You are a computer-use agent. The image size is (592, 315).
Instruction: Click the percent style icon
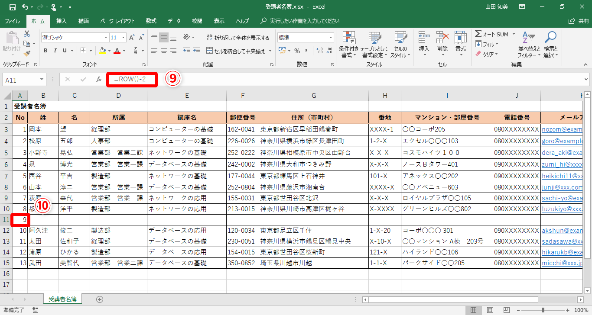click(297, 51)
